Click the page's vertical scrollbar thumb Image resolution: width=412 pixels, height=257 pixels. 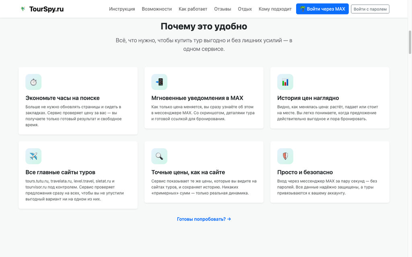tap(410, 42)
